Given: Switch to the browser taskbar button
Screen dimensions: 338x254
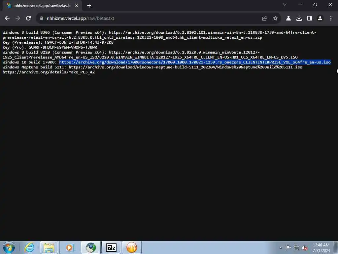Looking at the screenshot, I should 91,247.
